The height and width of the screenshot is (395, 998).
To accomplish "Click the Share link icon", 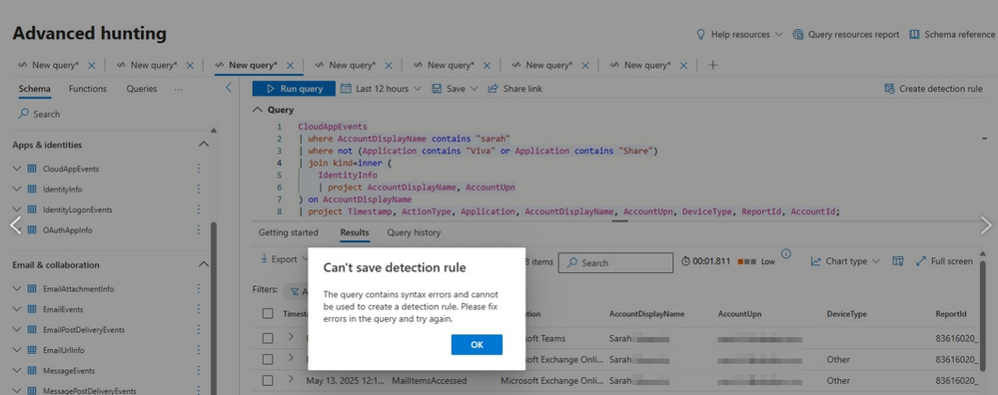I will coord(493,89).
